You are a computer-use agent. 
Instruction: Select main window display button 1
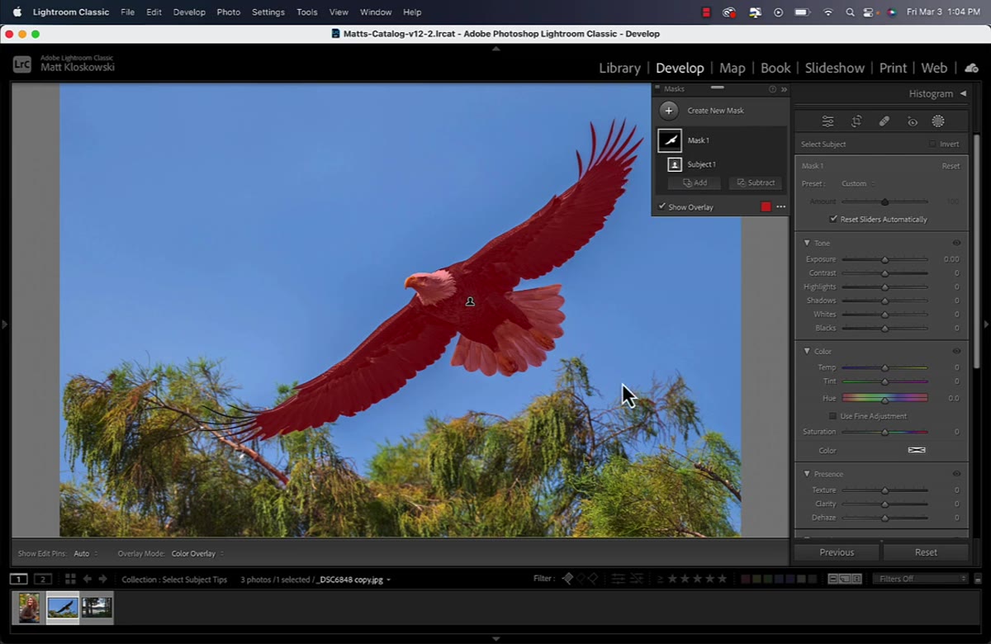(x=18, y=579)
